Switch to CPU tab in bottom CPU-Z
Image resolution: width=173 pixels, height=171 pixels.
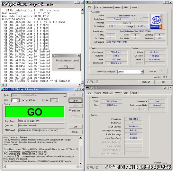[90, 93]
